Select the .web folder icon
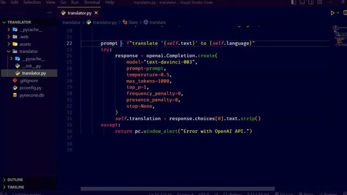Screen dimensions: 347x195 pos(15,37)
